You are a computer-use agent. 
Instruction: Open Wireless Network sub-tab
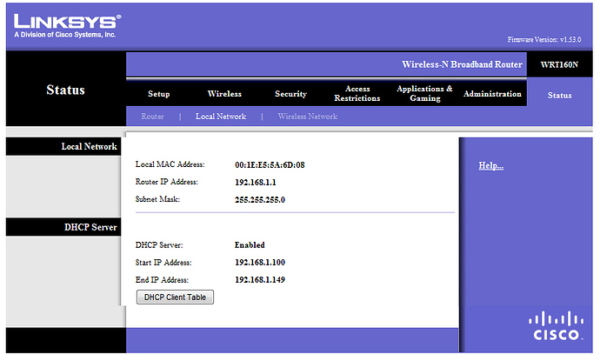[x=308, y=117]
